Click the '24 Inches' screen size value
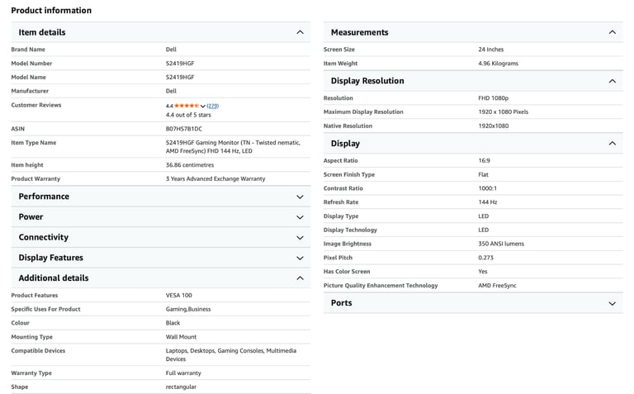 491,50
